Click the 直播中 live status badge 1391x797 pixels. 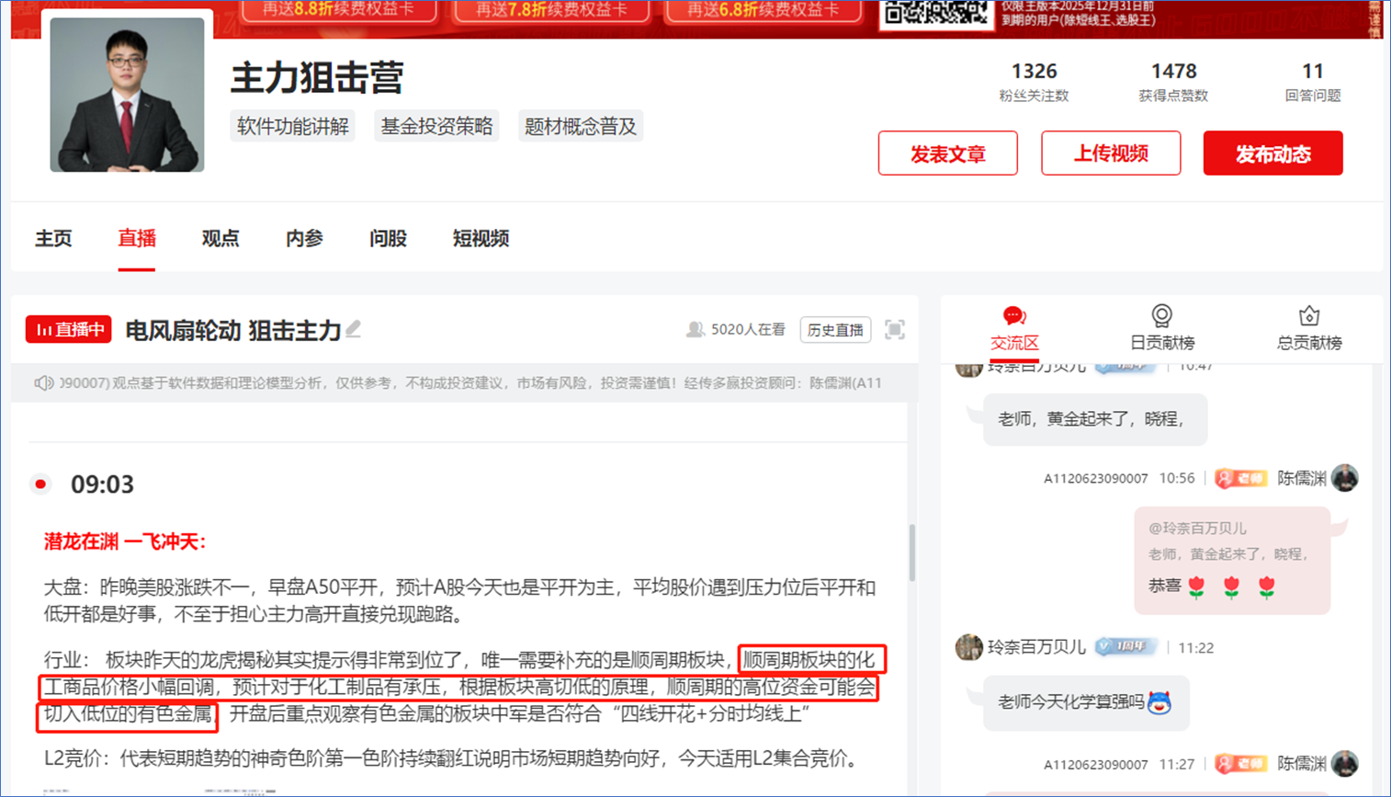click(x=69, y=329)
